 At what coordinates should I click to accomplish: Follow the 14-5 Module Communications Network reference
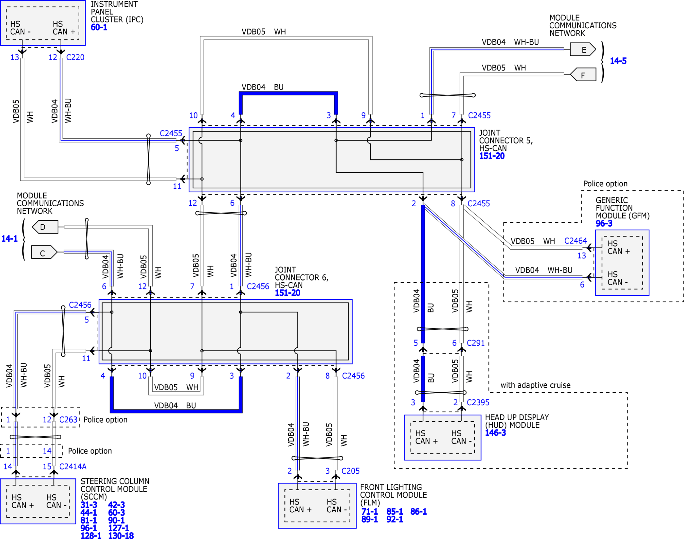click(x=618, y=61)
